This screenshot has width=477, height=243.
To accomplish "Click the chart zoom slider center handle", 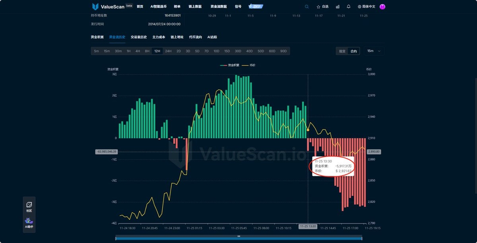I will coord(239,236).
